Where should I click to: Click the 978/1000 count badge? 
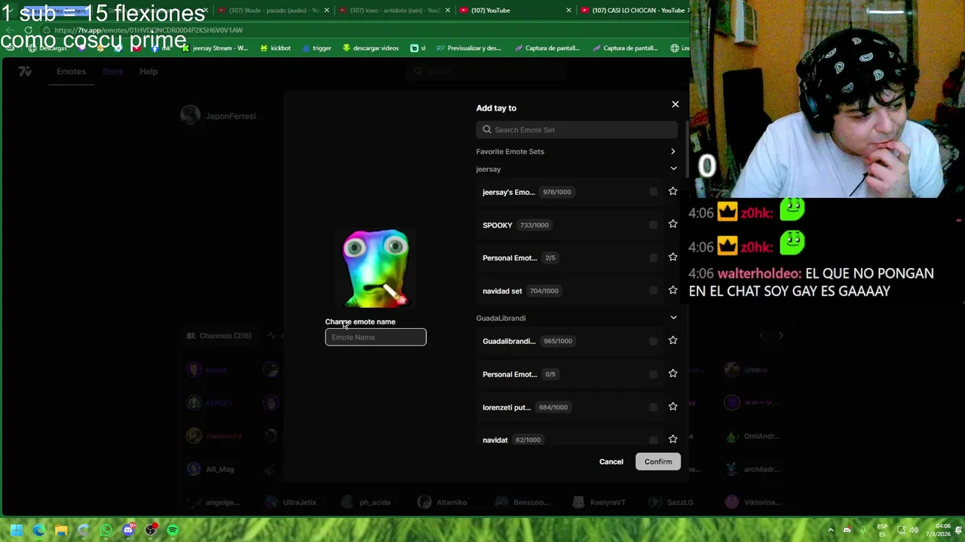pos(557,192)
